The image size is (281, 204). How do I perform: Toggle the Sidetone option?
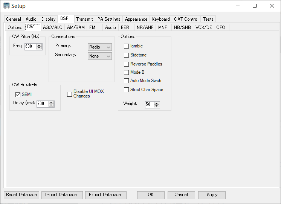tap(127, 55)
